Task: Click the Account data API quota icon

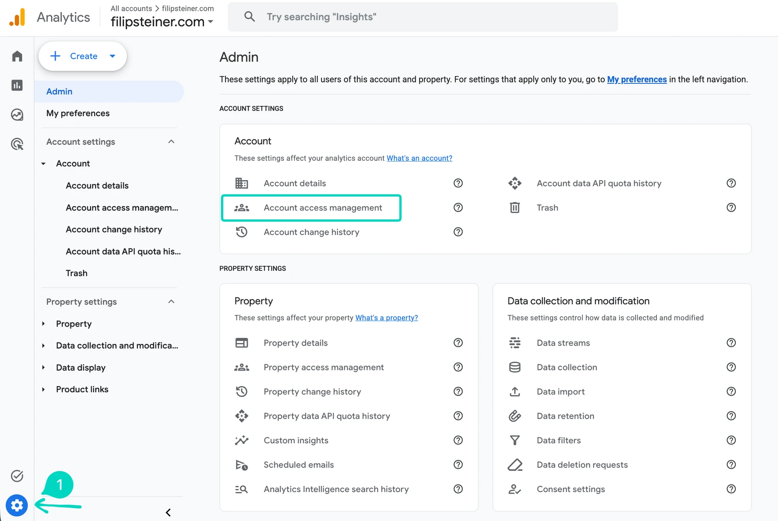Action: [x=515, y=183]
